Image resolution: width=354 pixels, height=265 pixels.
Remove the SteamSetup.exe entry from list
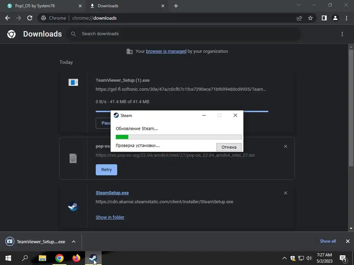tap(286, 193)
